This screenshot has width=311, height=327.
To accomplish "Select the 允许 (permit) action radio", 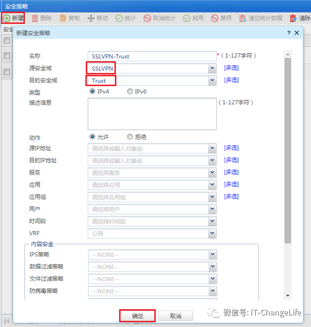I will tap(92, 137).
